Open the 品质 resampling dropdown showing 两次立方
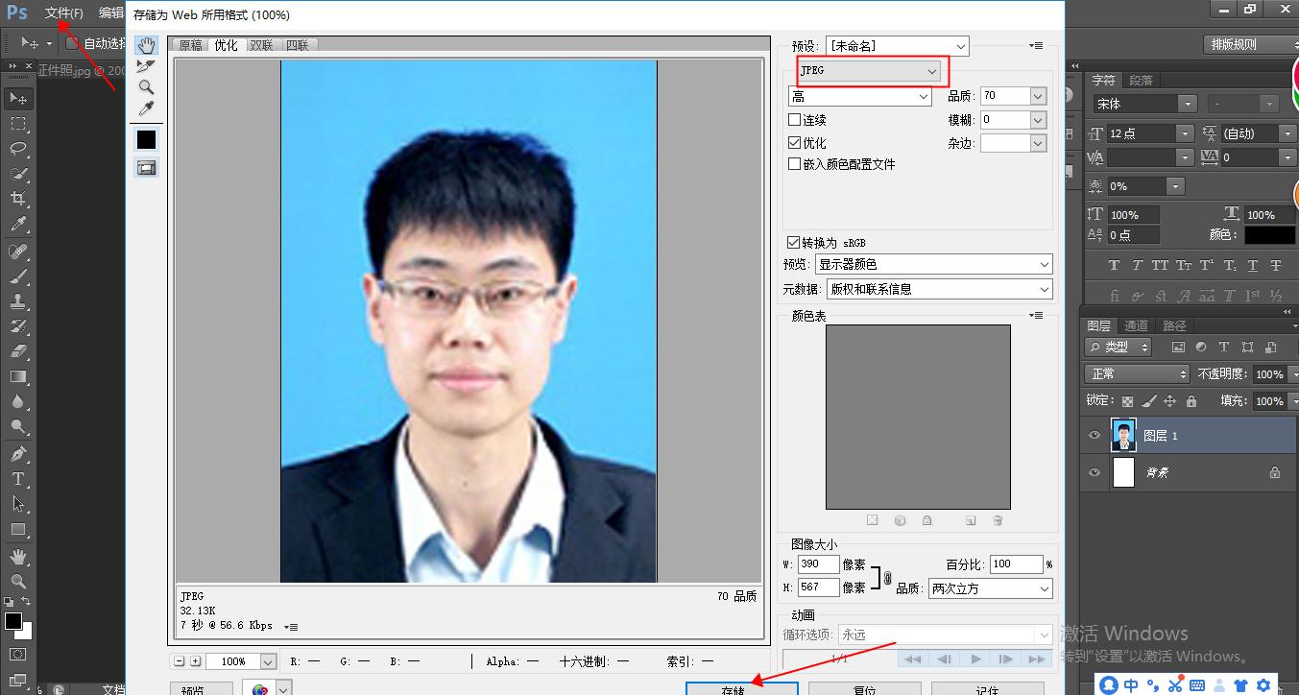1299x695 pixels. [990, 588]
